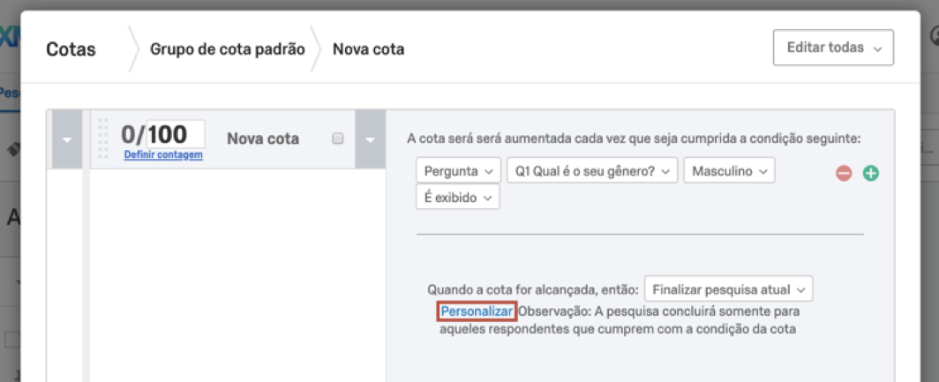The width and height of the screenshot is (939, 382).
Task: Select the Grupo de cota padrão breadcrumb
Action: tap(227, 49)
